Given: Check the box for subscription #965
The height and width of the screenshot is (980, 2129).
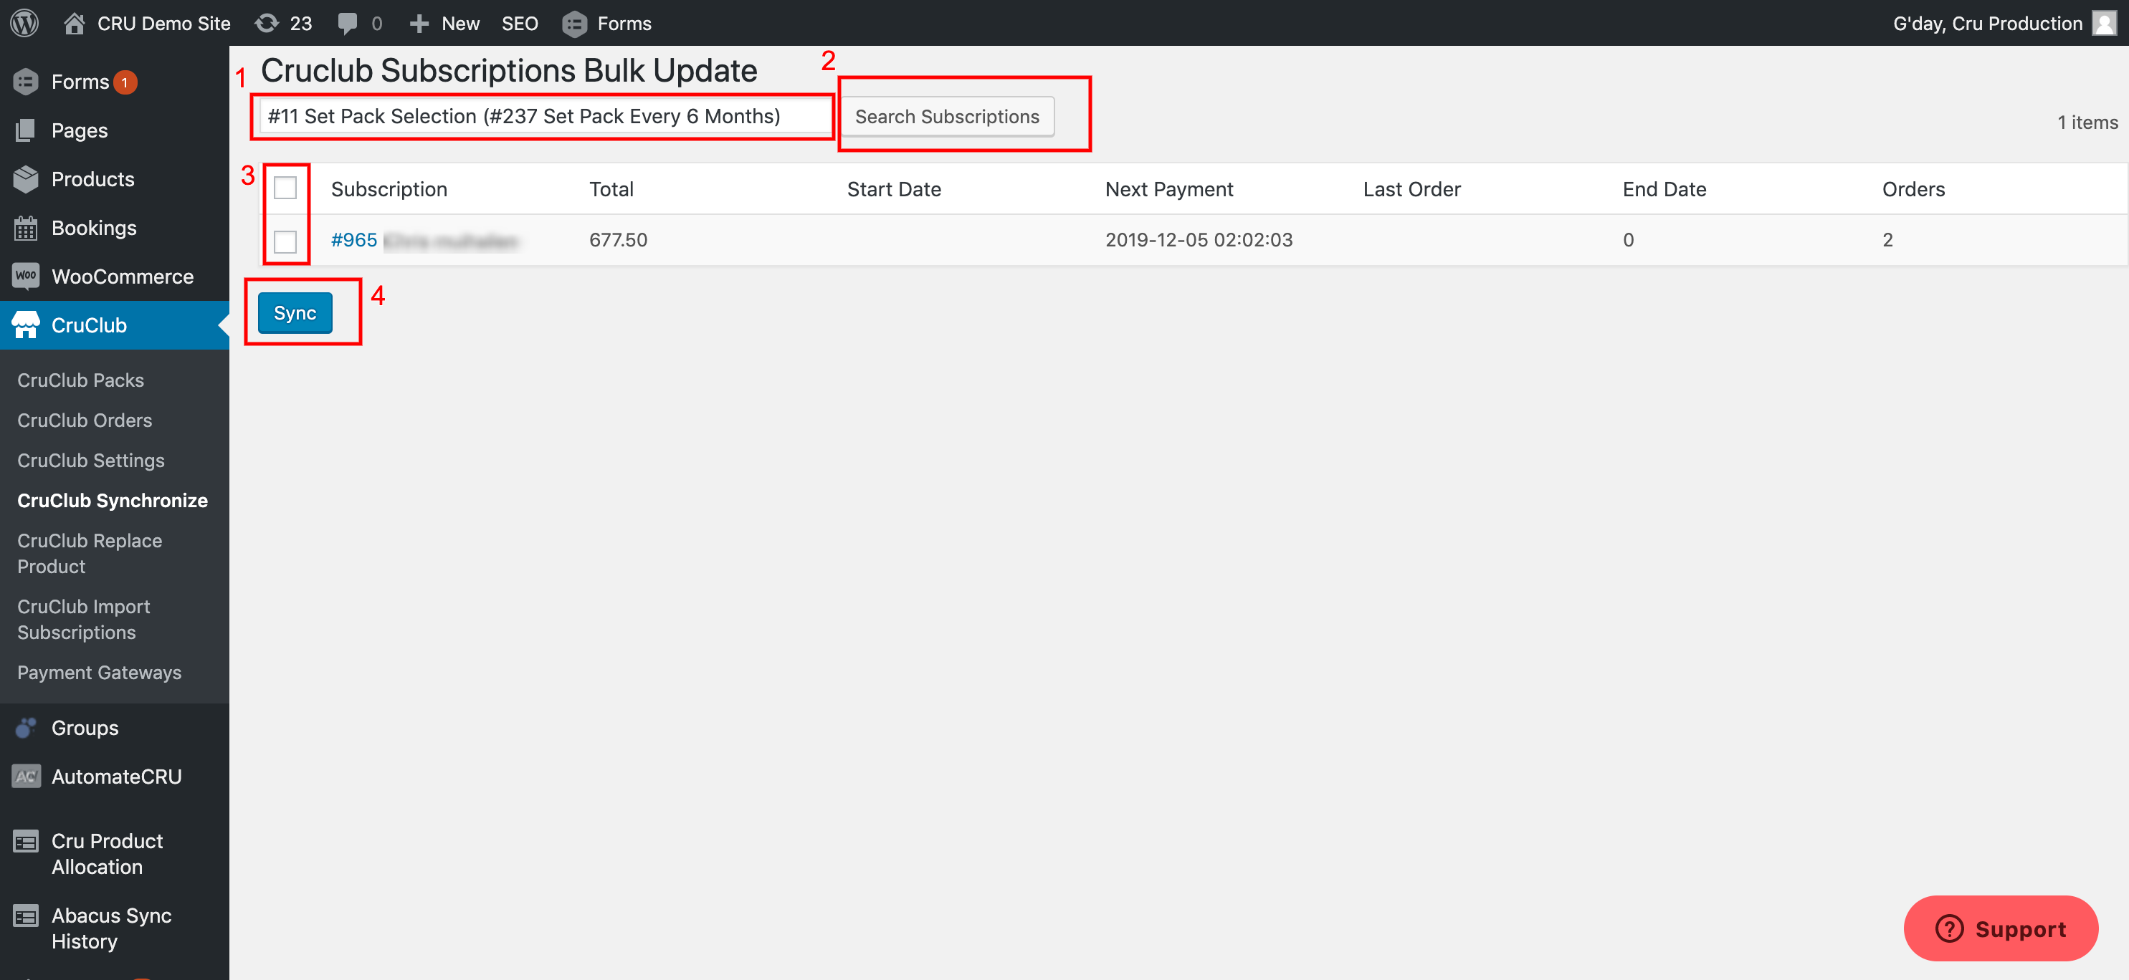Looking at the screenshot, I should pos(285,241).
